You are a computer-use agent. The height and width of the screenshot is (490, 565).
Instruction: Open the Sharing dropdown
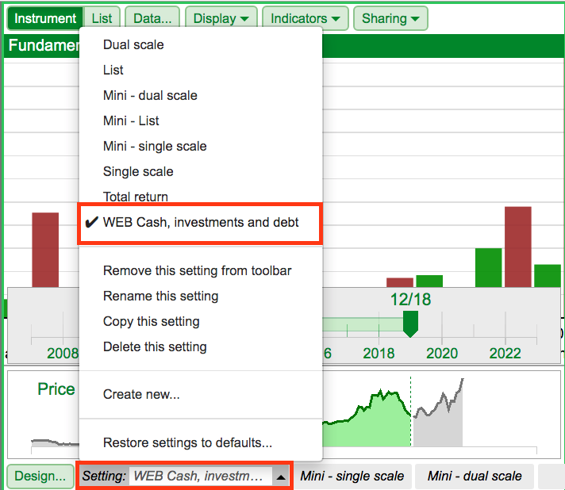(x=390, y=18)
